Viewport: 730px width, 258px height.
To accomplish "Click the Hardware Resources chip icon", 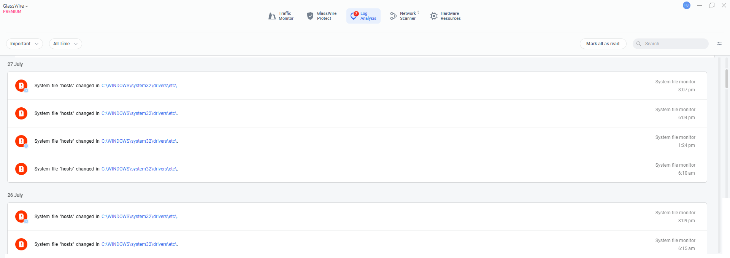I will click(x=434, y=16).
